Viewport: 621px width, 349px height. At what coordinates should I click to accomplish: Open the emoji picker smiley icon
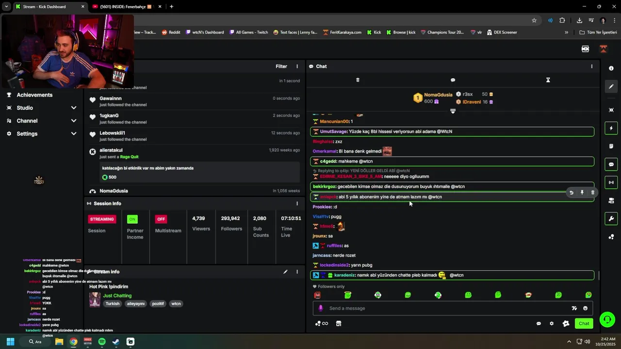(x=585, y=308)
